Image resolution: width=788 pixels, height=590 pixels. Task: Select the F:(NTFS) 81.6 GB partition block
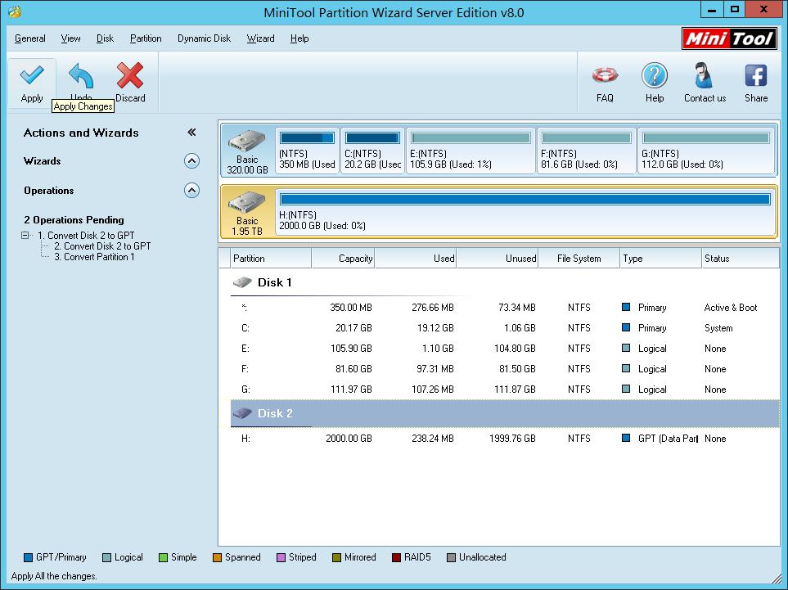coord(587,151)
